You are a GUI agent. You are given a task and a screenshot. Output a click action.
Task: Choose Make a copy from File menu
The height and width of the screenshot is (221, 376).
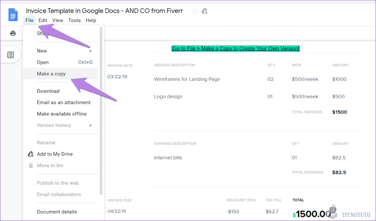61,74
